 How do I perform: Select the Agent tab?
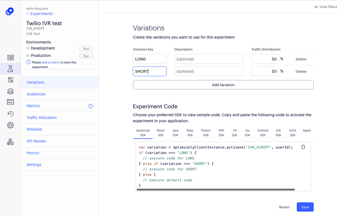tap(307, 131)
